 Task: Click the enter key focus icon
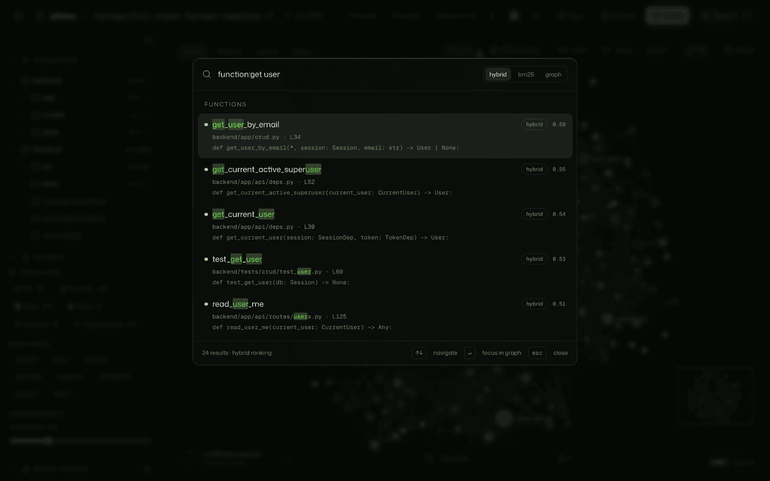(470, 353)
